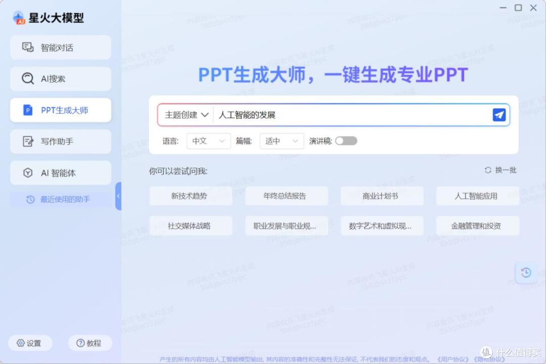Click the 换一批 refresh link

pos(500,170)
